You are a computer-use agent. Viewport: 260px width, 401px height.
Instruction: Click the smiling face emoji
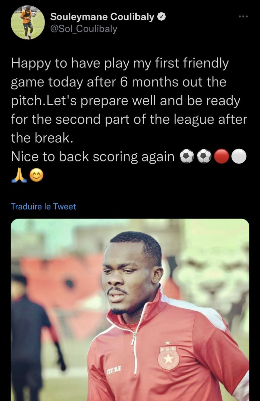(36, 175)
